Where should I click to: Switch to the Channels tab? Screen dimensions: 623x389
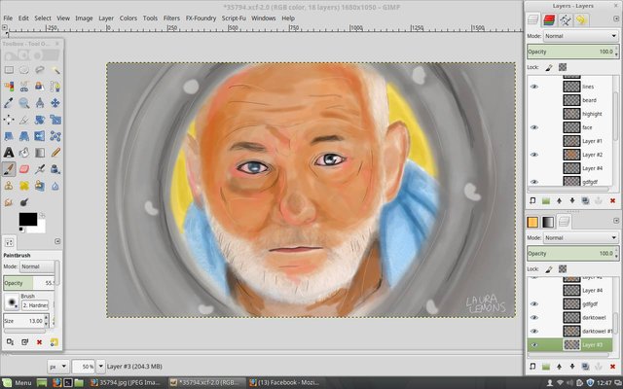tap(549, 19)
